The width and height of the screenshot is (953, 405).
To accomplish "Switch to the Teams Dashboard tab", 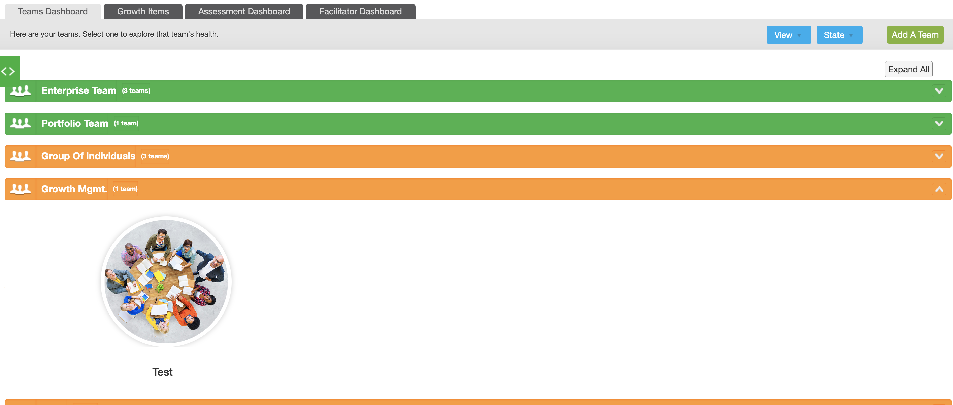I will pyautogui.click(x=53, y=11).
